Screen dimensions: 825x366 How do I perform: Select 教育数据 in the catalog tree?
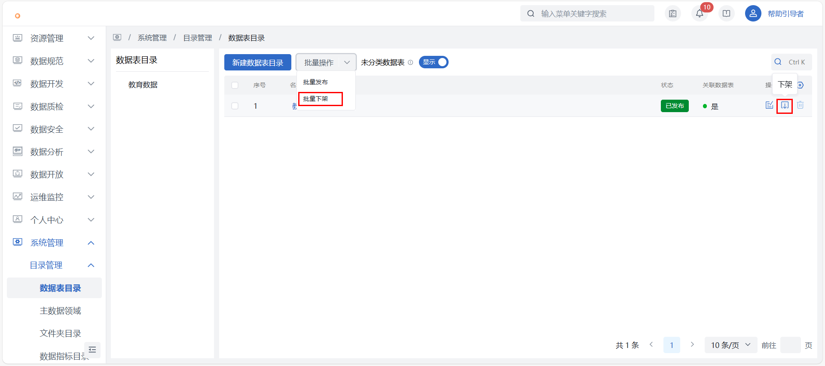(143, 85)
